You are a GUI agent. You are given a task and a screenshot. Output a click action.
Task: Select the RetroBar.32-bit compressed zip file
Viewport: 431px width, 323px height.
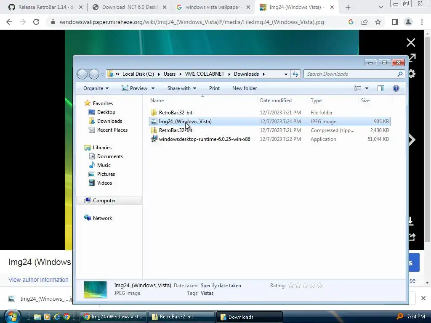(x=270, y=130)
